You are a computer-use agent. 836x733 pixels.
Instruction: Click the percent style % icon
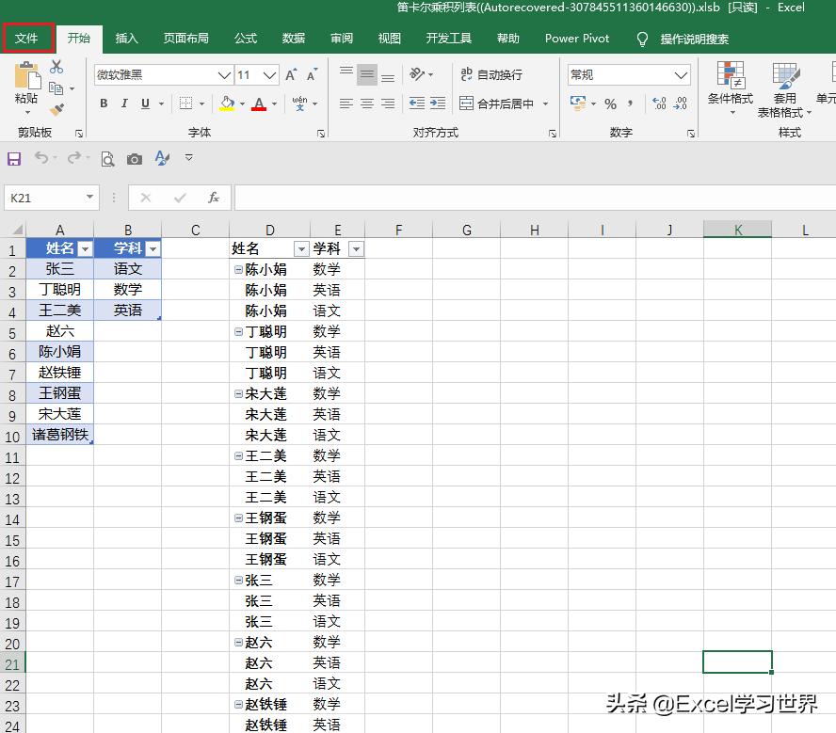pos(610,103)
